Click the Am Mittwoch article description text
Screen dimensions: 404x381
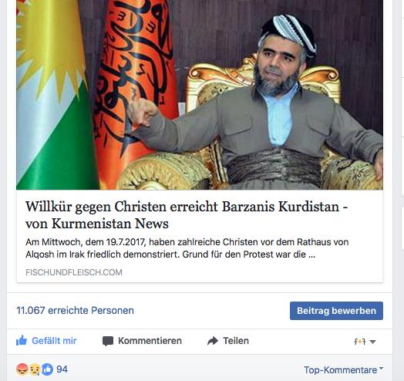(x=187, y=248)
